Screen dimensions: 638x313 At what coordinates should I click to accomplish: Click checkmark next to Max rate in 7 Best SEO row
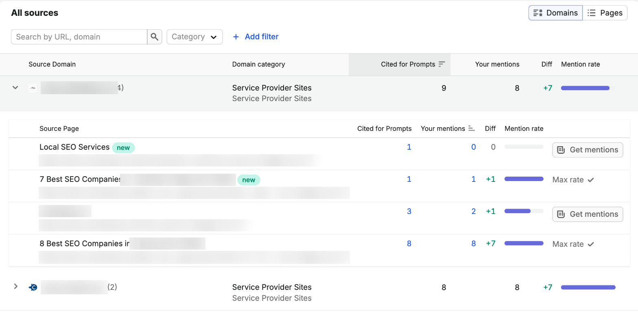click(x=591, y=180)
